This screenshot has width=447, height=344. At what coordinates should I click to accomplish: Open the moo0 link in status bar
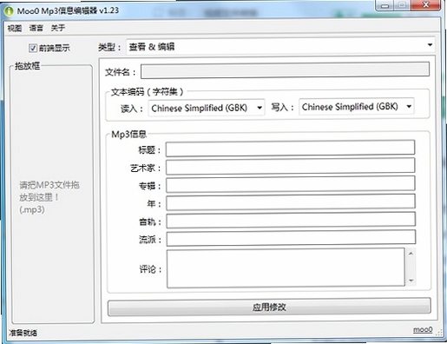click(423, 329)
